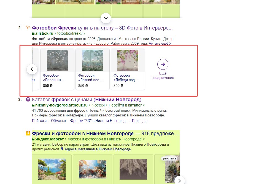Open the seaside garden fresco thumbnail

[52, 169]
